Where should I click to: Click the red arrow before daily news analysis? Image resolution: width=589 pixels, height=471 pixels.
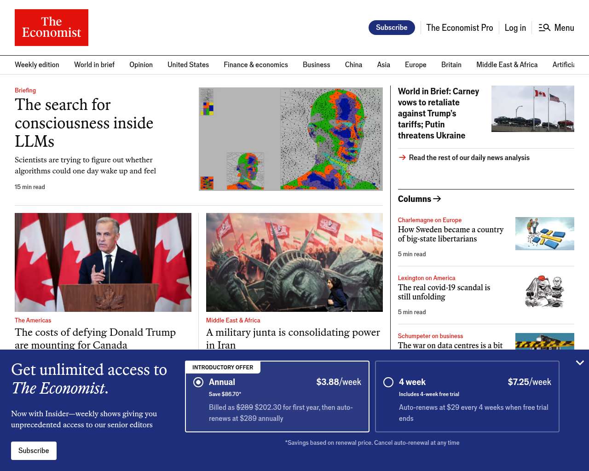point(402,157)
